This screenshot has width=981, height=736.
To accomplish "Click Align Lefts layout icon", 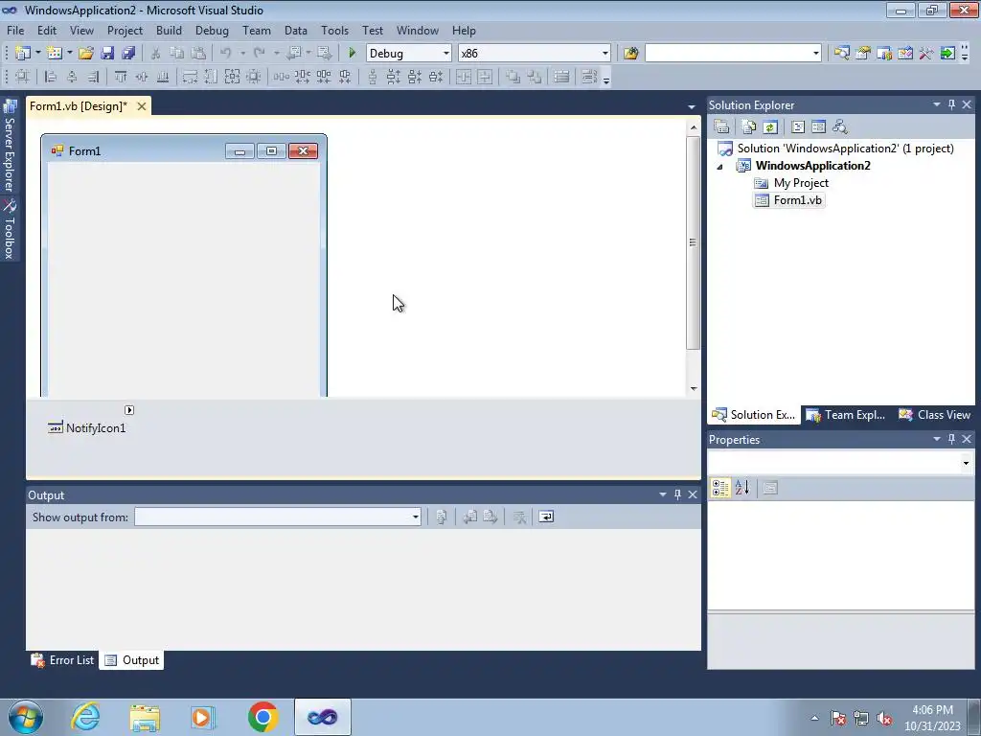I will pyautogui.click(x=51, y=77).
